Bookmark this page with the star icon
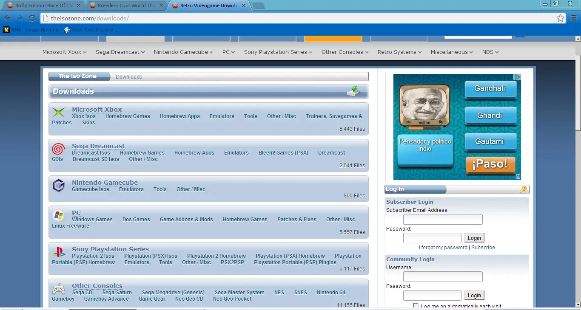Screen dimensions: 581x310 (561, 18)
